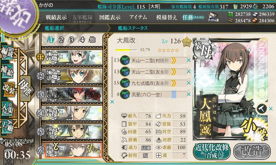276x165 pixels.
Task: Open the アイテム屋 item shop icon
Action: 213,17
